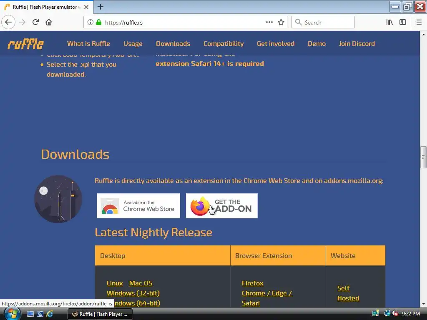This screenshot has height=320, width=427.
Task: Open What is Ruffle nav item
Action: coord(88,43)
